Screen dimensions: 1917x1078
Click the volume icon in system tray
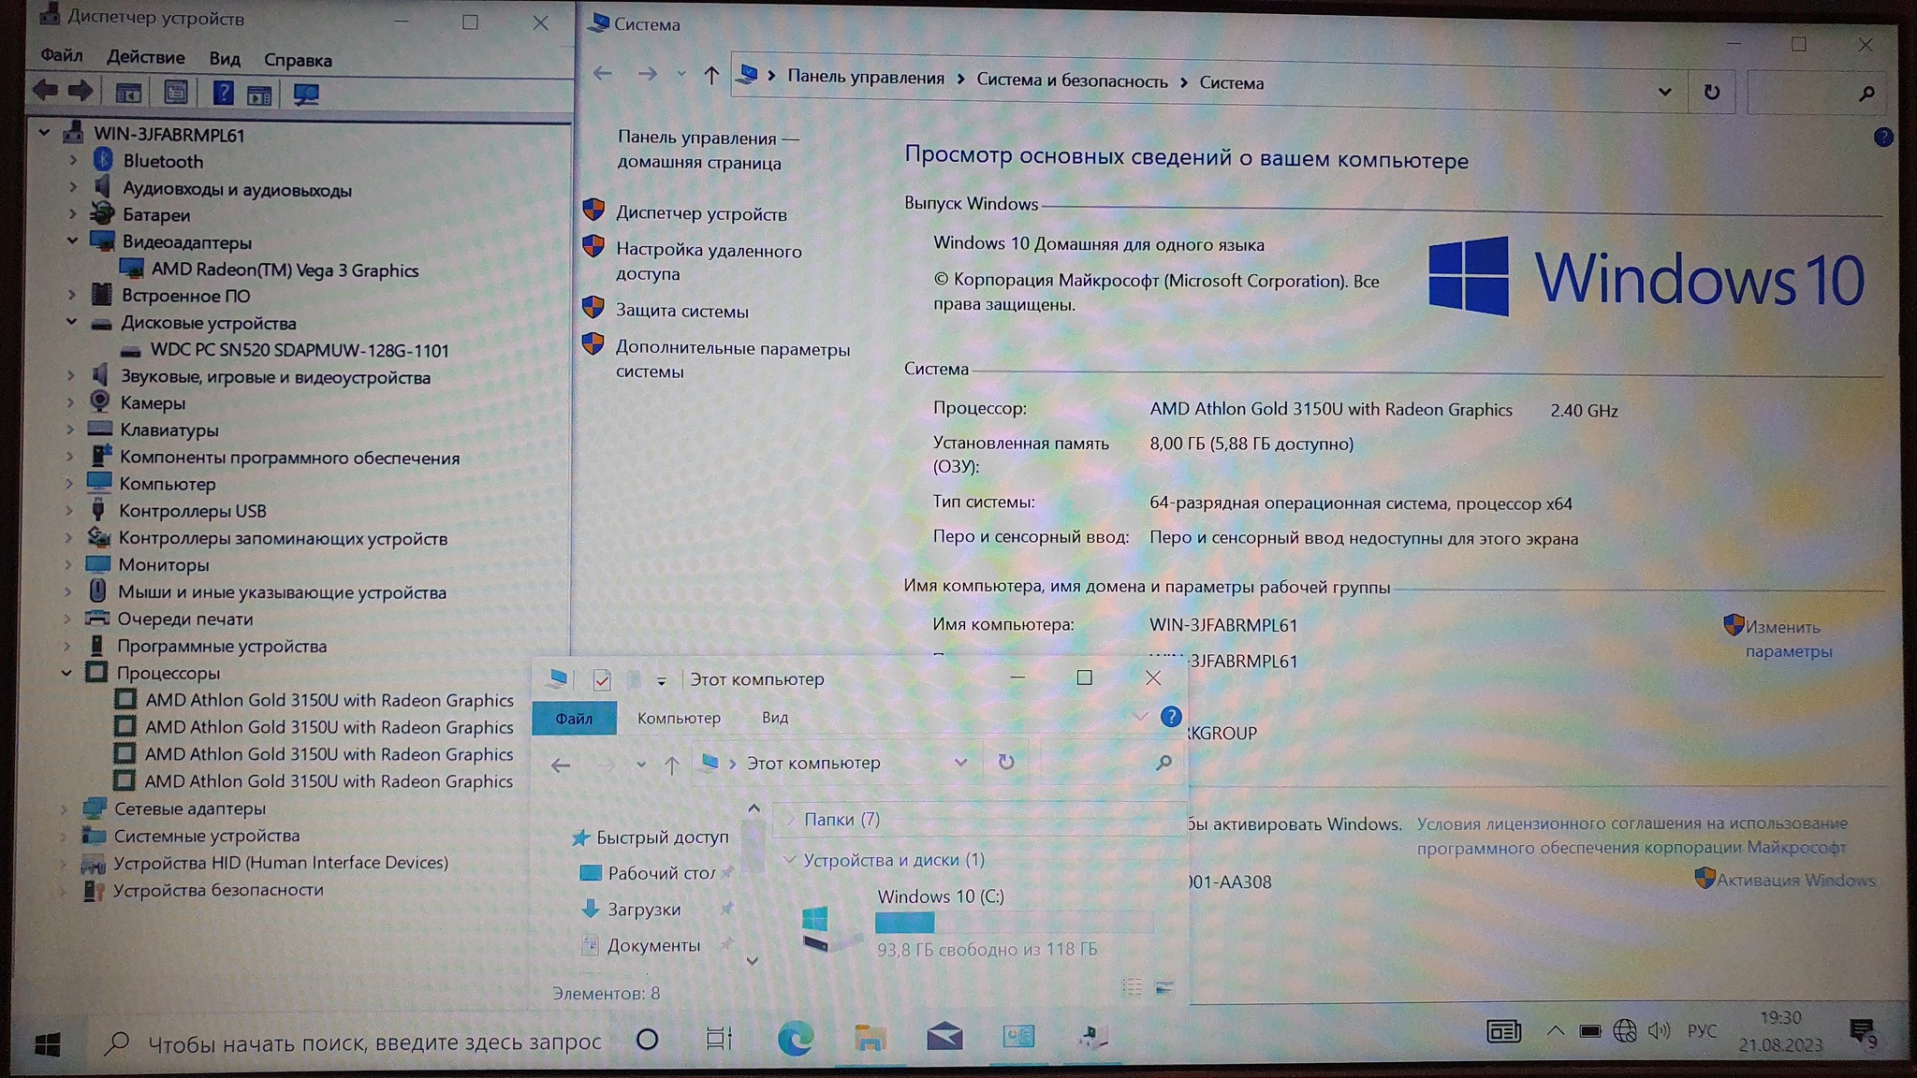[1659, 1031]
